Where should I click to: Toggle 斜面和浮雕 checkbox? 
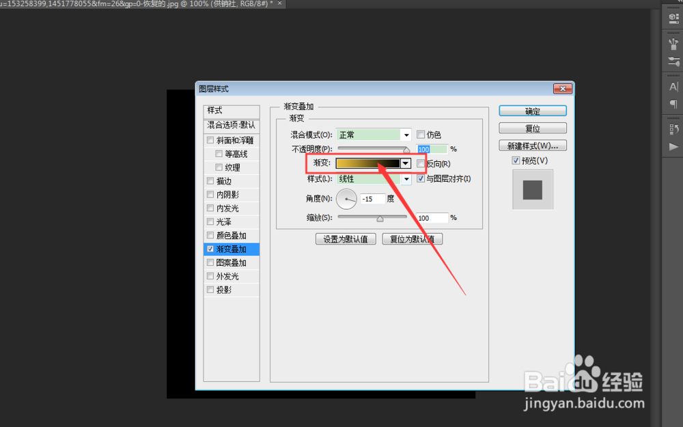click(210, 140)
